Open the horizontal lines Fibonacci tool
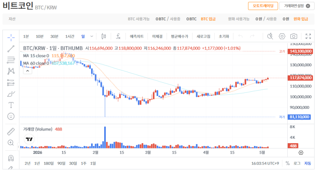Screen dimensions: 317x171 pyautogui.click(x=11, y=60)
